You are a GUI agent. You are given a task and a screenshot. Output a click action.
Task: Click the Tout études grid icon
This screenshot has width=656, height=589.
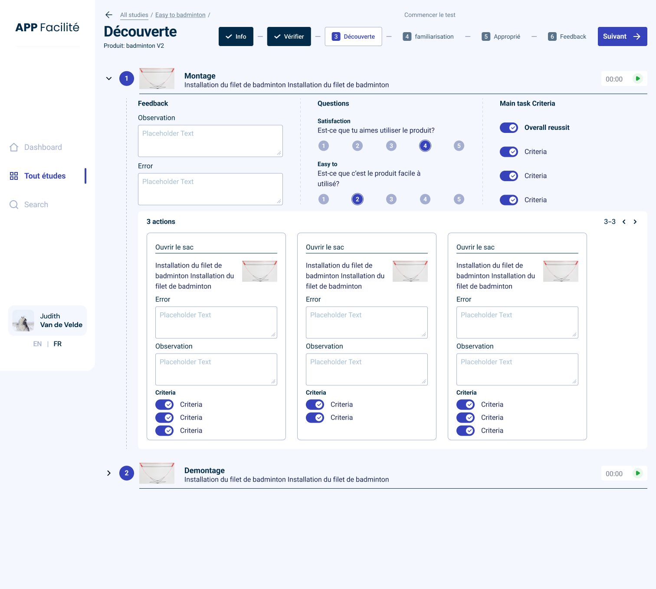[x=14, y=176]
